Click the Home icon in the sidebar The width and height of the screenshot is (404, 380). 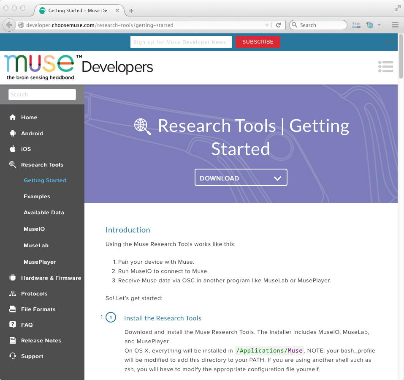tap(13, 118)
